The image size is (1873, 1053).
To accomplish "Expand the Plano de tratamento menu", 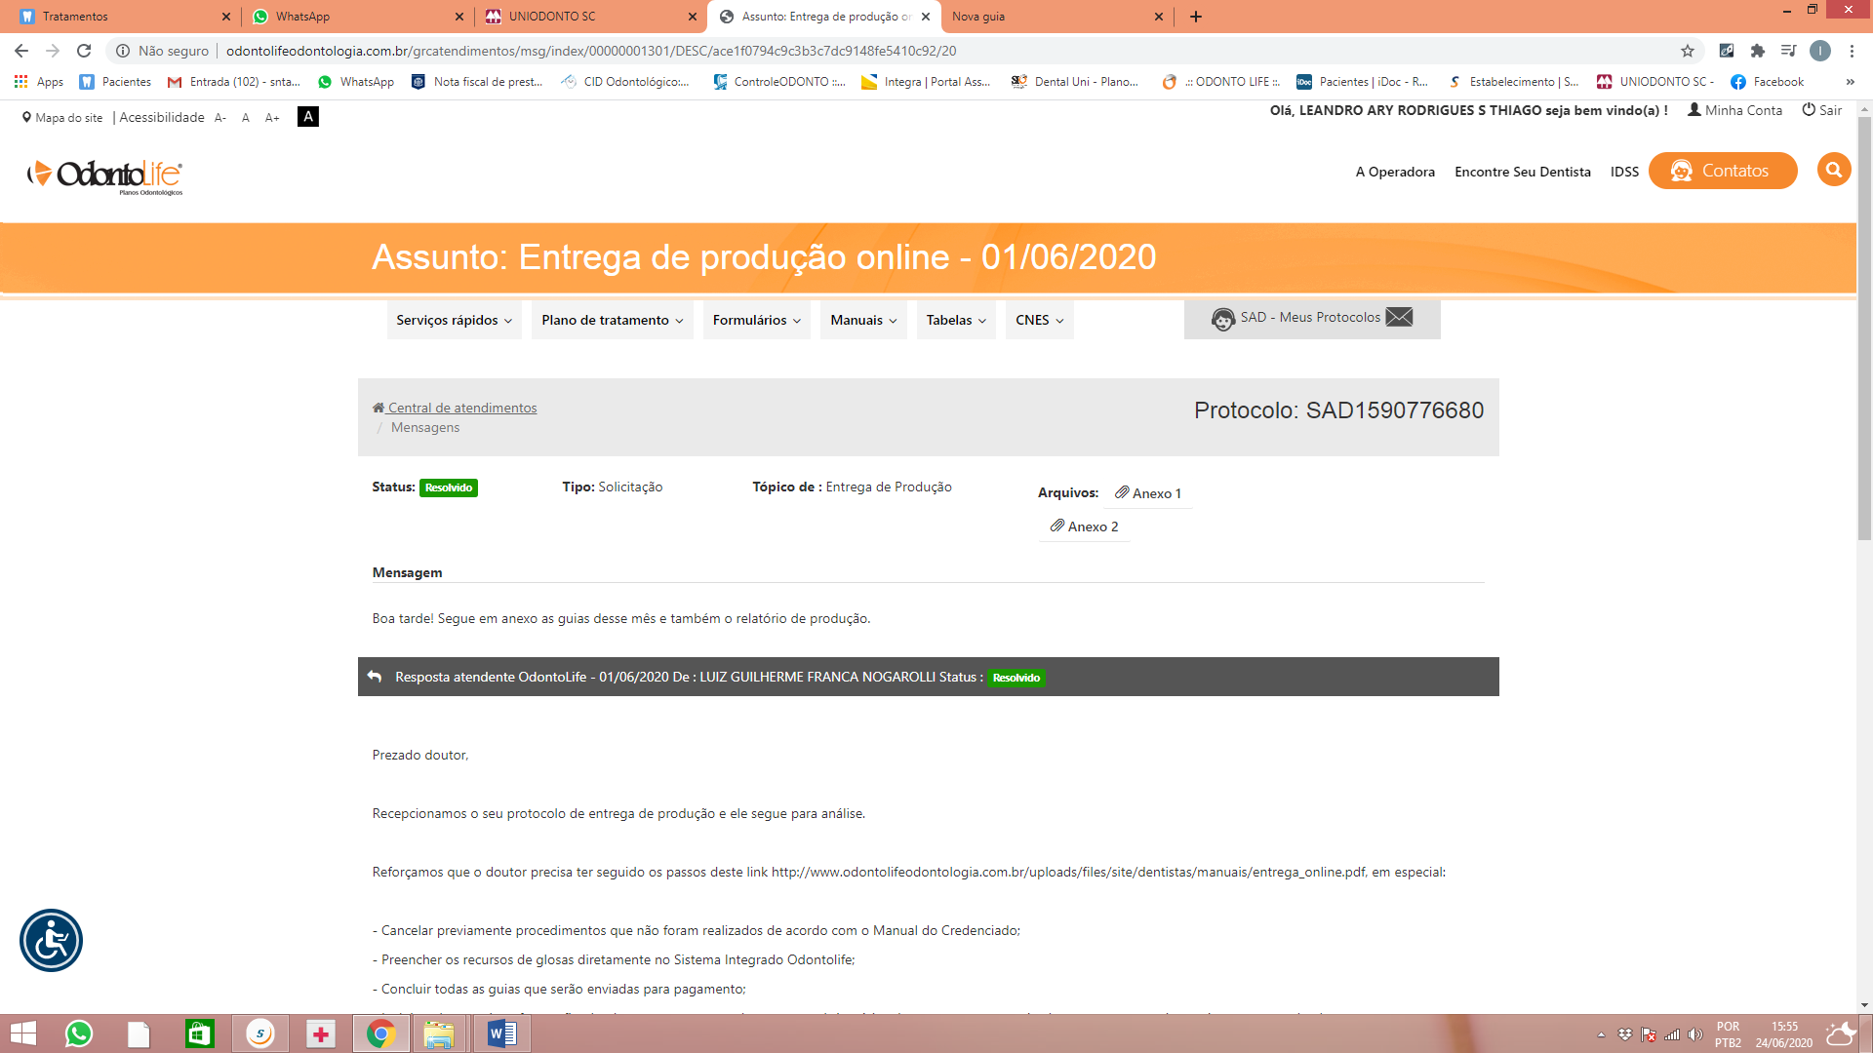I will click(x=612, y=320).
